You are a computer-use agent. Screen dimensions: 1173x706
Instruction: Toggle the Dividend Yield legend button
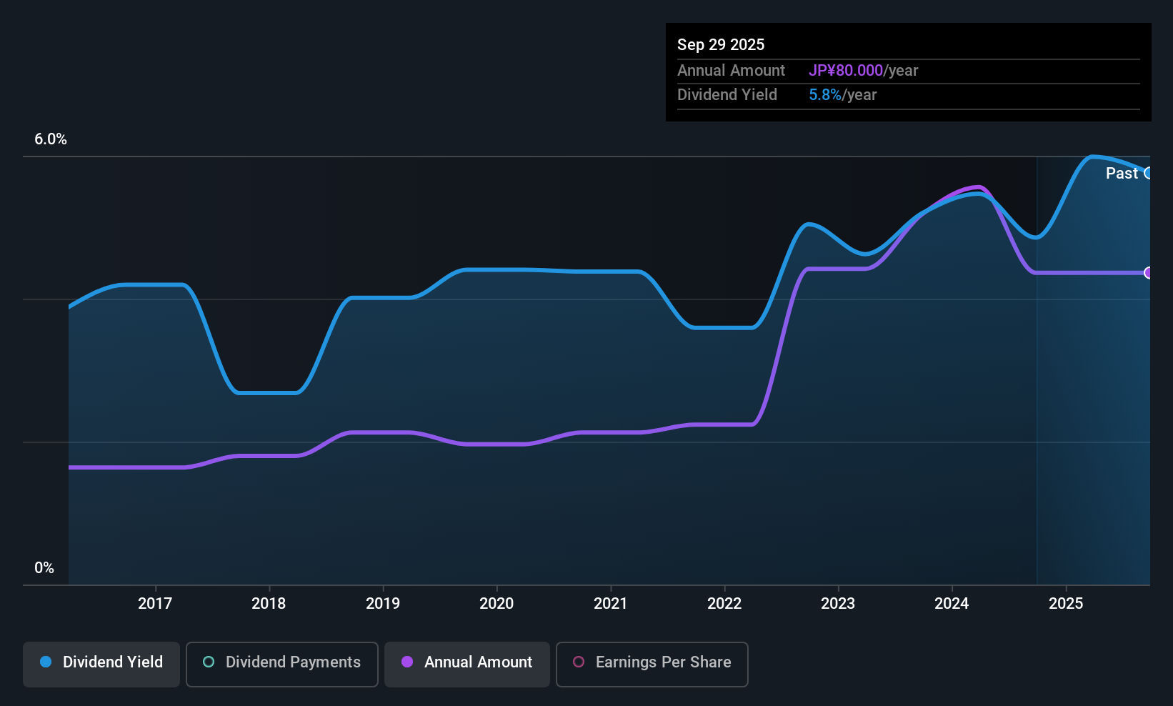[x=101, y=664]
